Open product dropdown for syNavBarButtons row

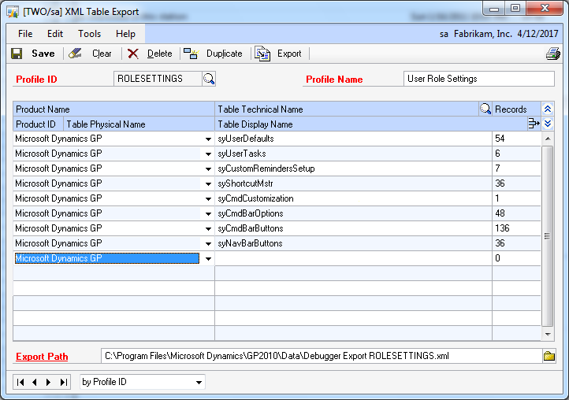[208, 243]
